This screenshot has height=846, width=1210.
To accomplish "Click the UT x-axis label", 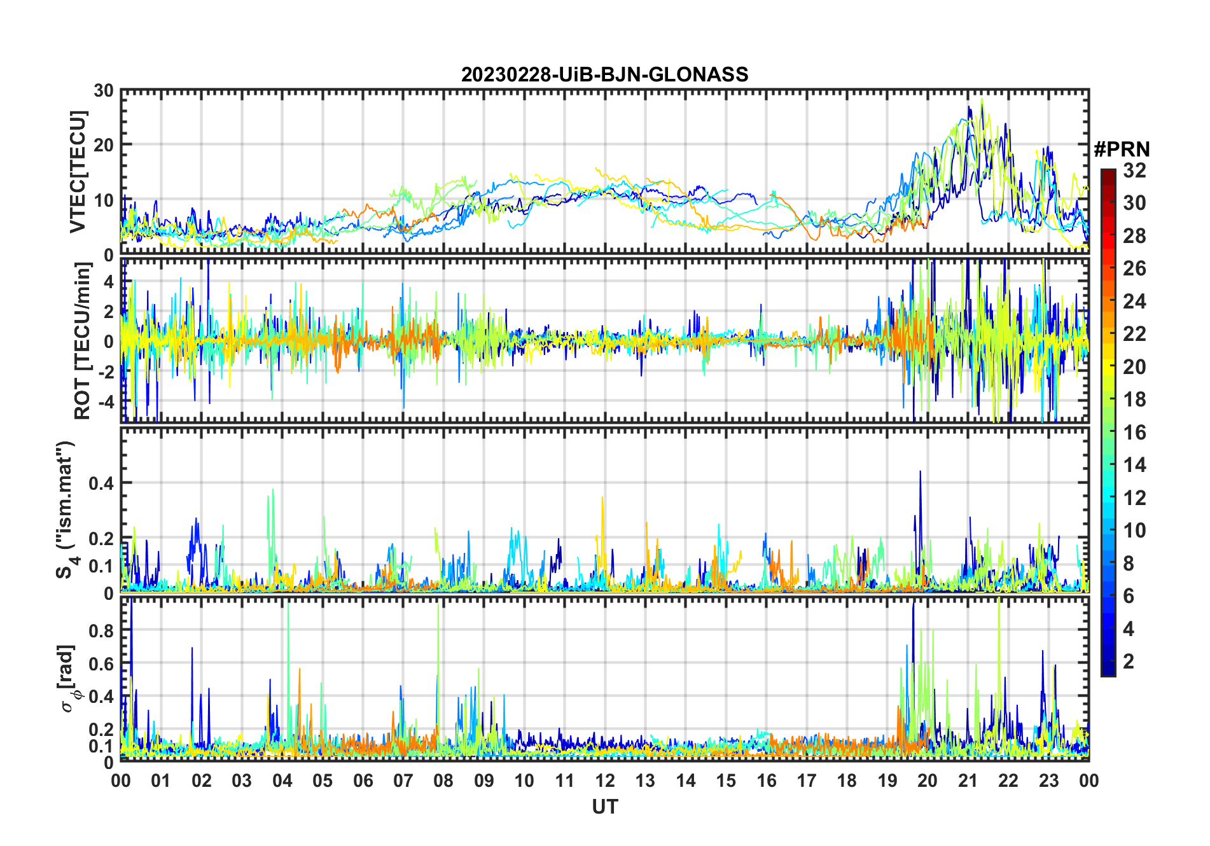I will point(604,807).
